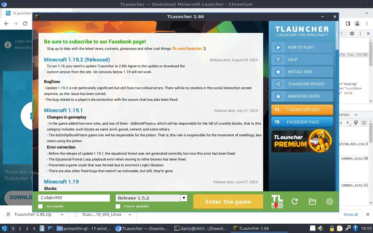Open the TL MODS icon in the bottom bar
This screenshot has width=373, height=233.
[277, 202]
